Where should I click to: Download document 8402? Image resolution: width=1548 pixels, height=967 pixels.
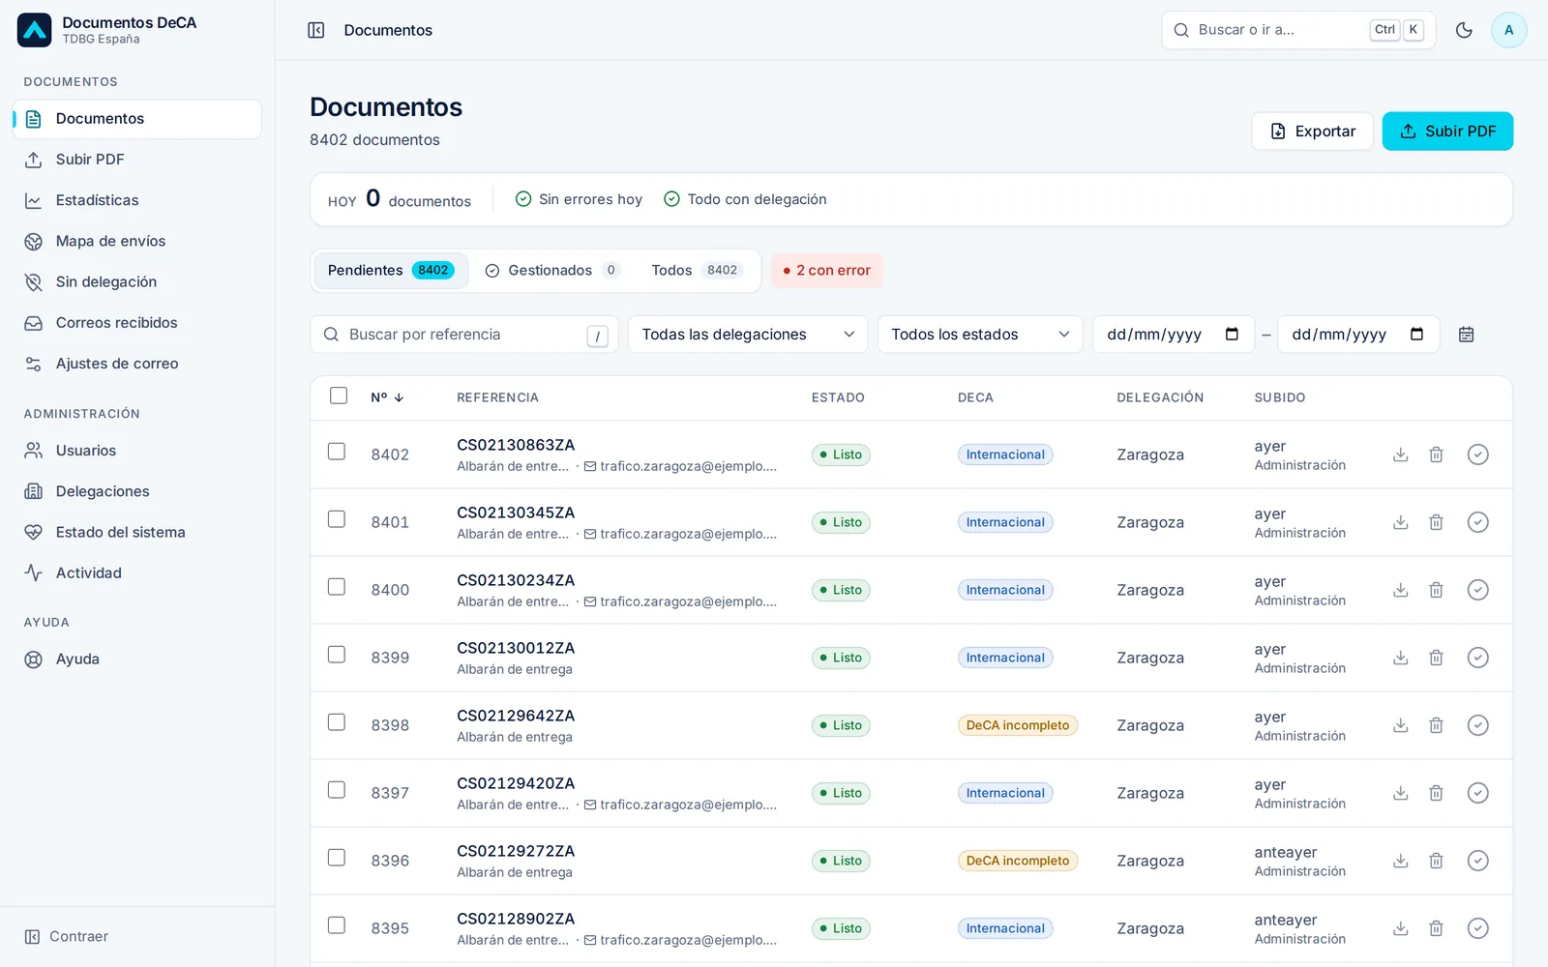tap(1400, 454)
